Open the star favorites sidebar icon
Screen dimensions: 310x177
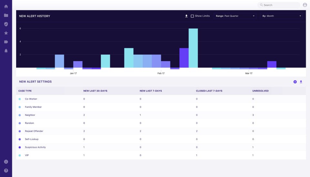tap(6, 33)
